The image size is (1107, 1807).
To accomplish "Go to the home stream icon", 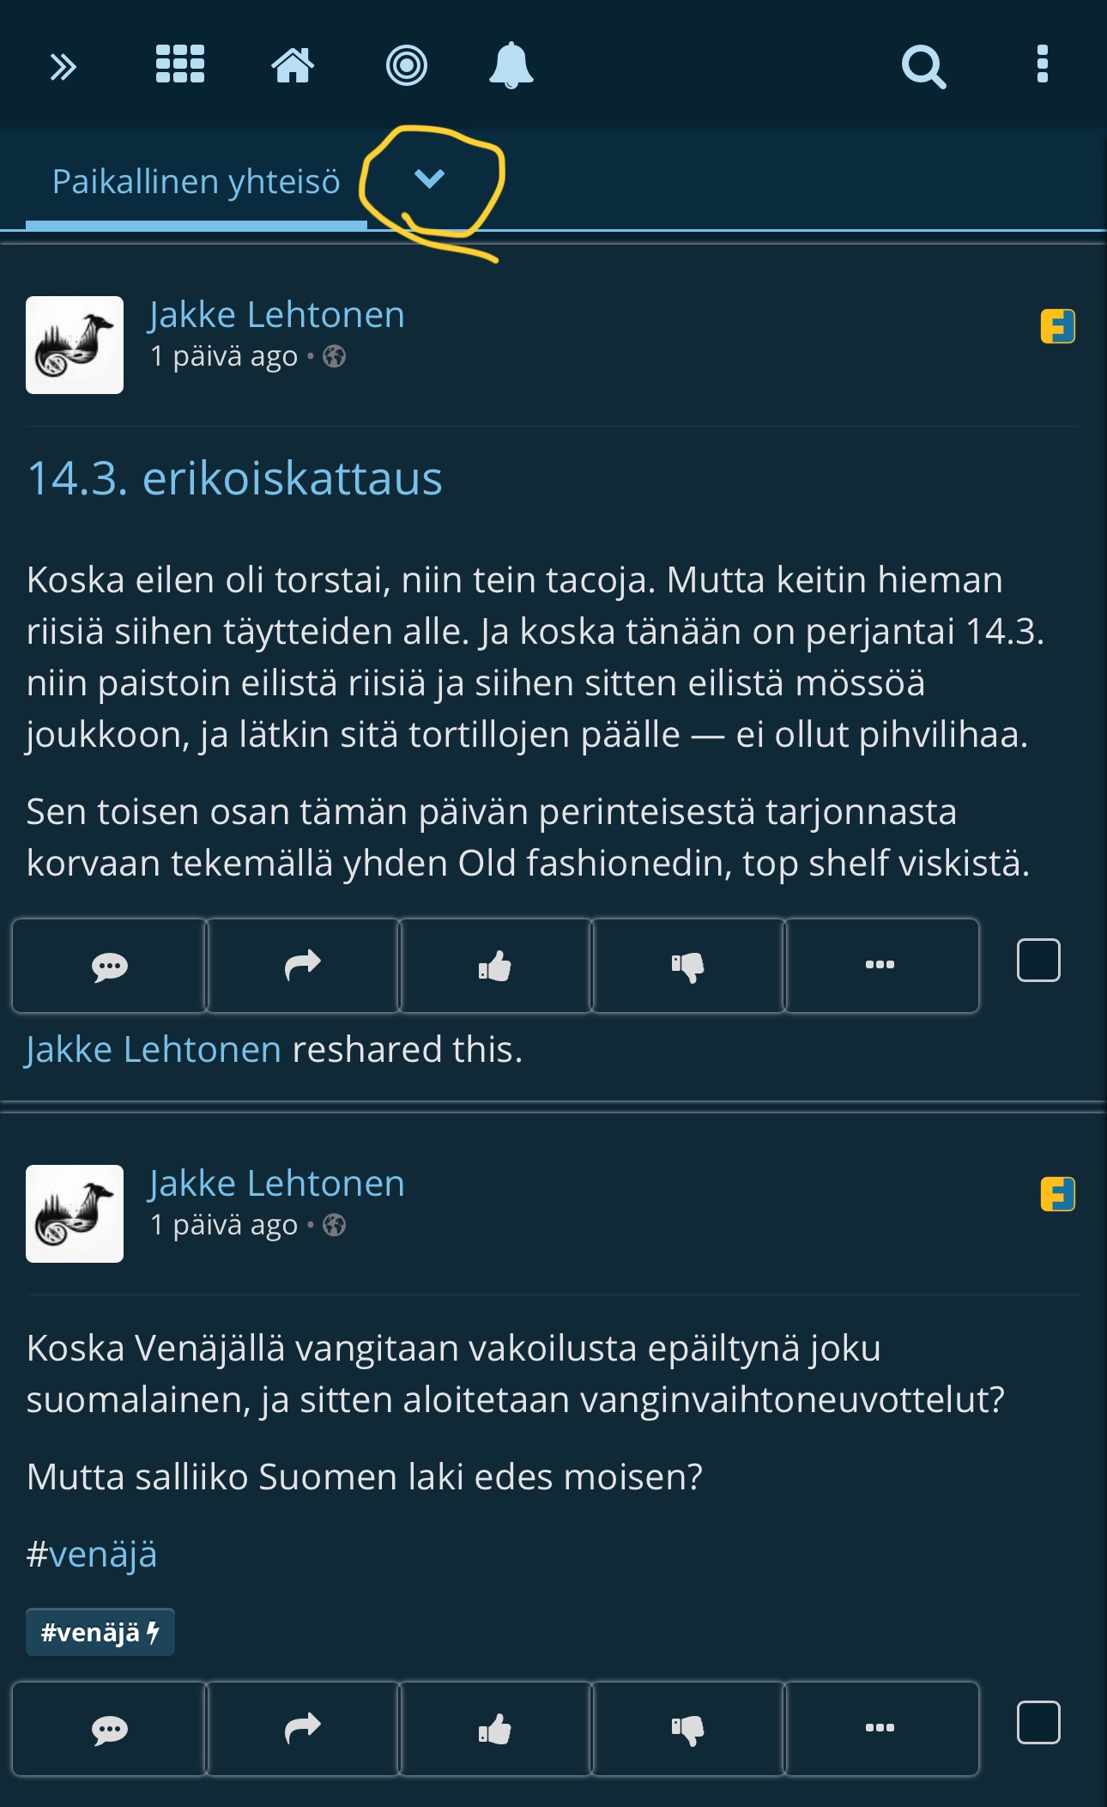I will pyautogui.click(x=293, y=65).
